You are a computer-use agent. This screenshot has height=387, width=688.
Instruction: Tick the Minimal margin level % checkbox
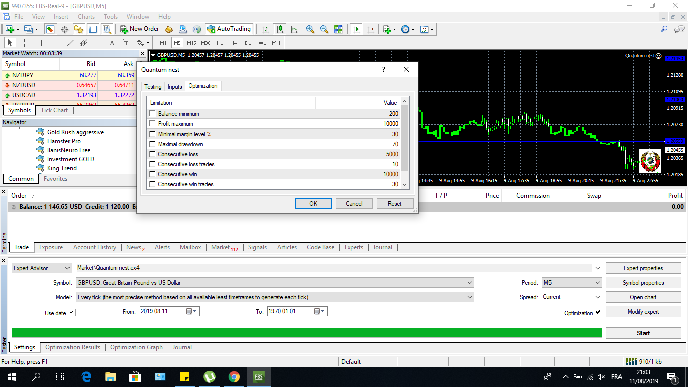152,134
